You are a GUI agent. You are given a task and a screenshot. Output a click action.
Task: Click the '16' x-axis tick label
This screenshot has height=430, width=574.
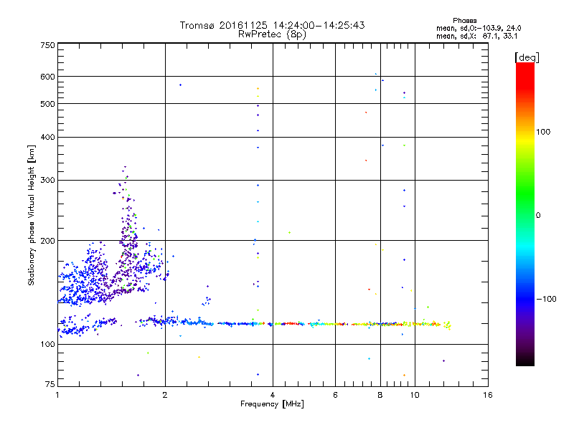click(x=488, y=395)
